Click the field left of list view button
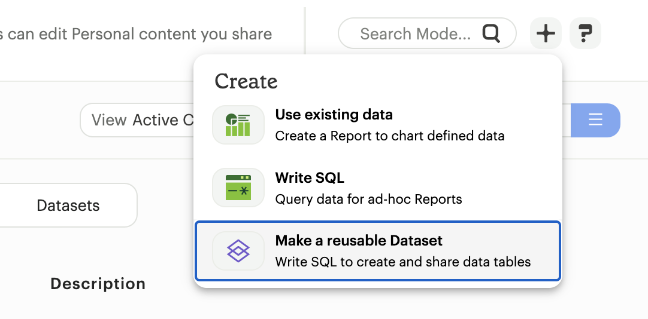Image resolution: width=648 pixels, height=319 pixels. coord(566,120)
